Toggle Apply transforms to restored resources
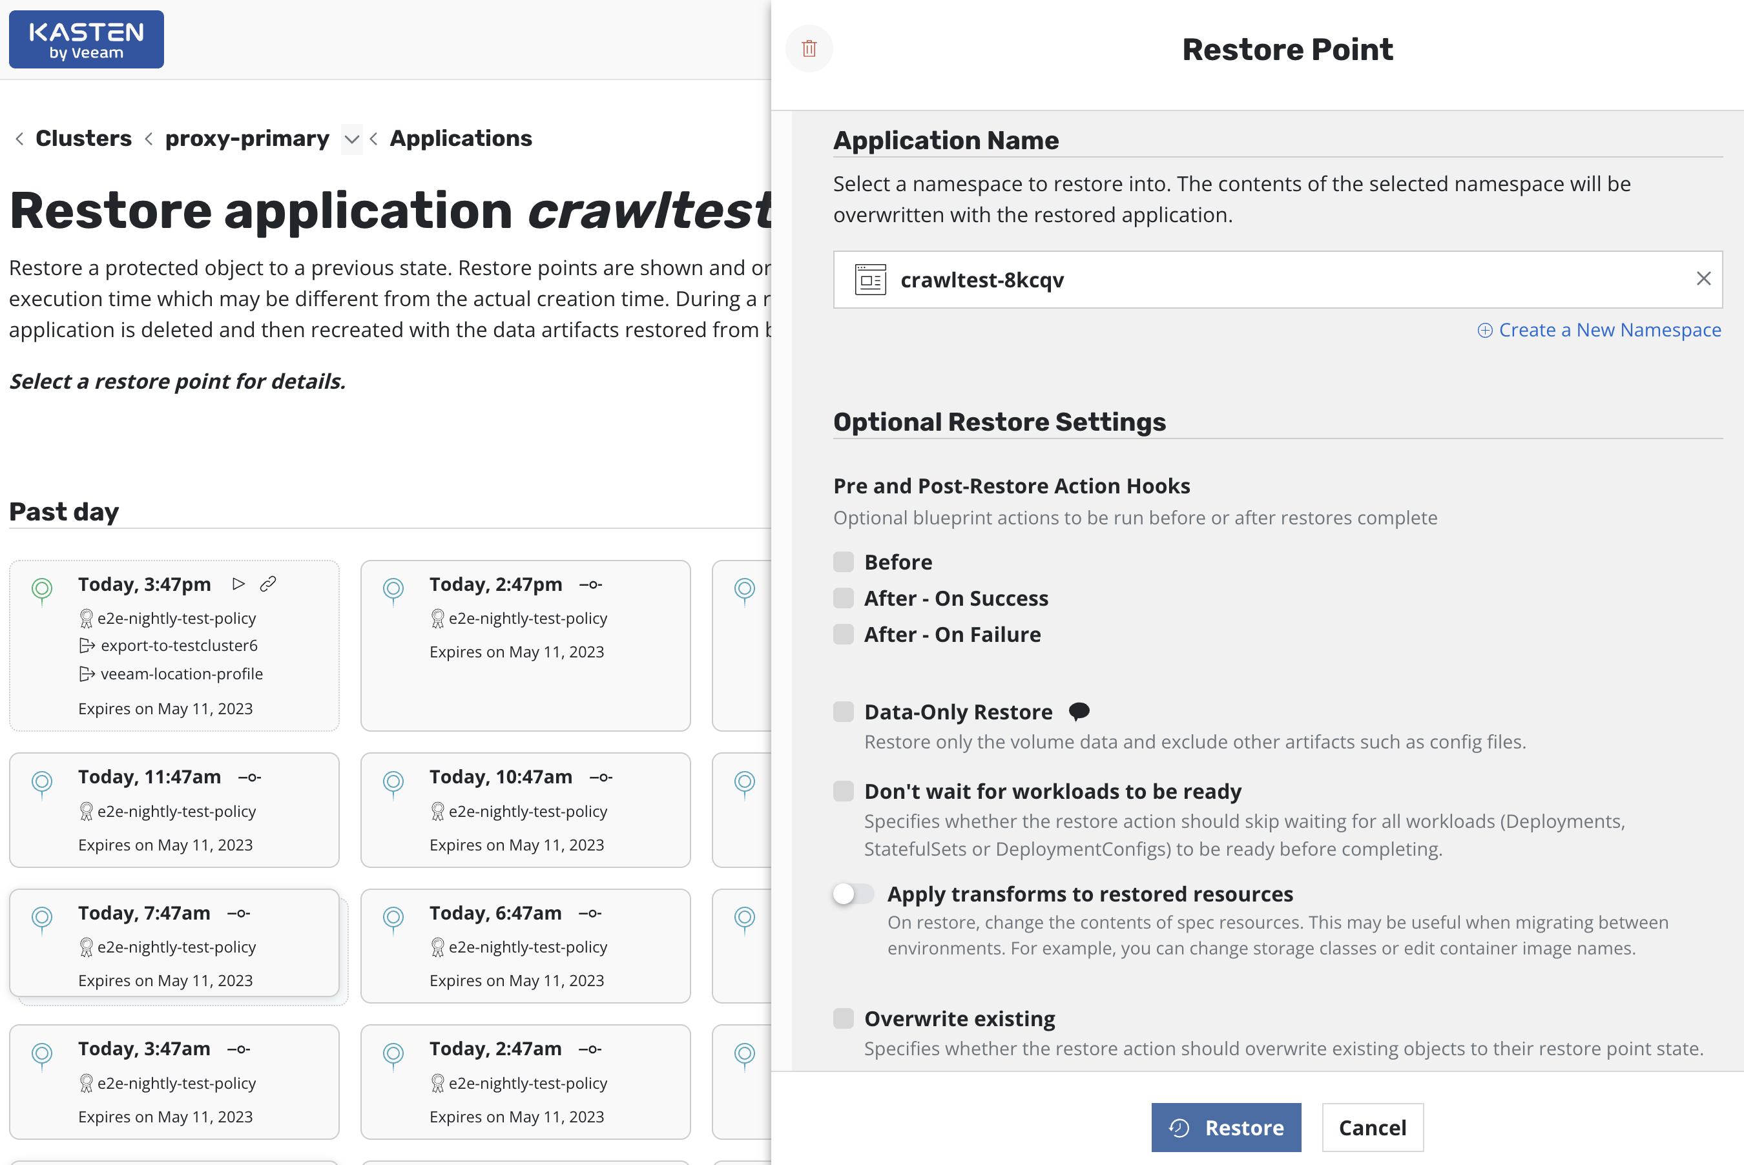 pos(853,894)
